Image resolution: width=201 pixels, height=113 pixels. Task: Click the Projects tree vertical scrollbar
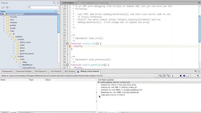tap(58, 23)
